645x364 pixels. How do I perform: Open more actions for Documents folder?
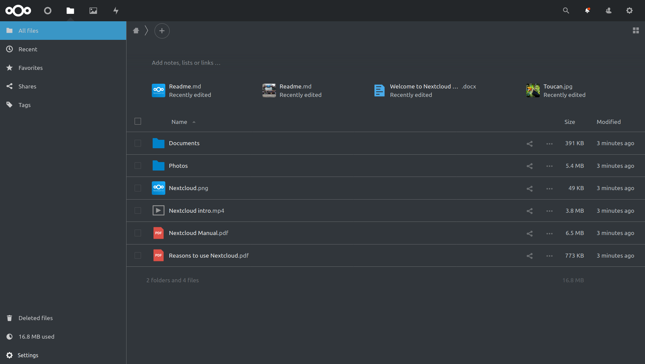[x=549, y=144]
